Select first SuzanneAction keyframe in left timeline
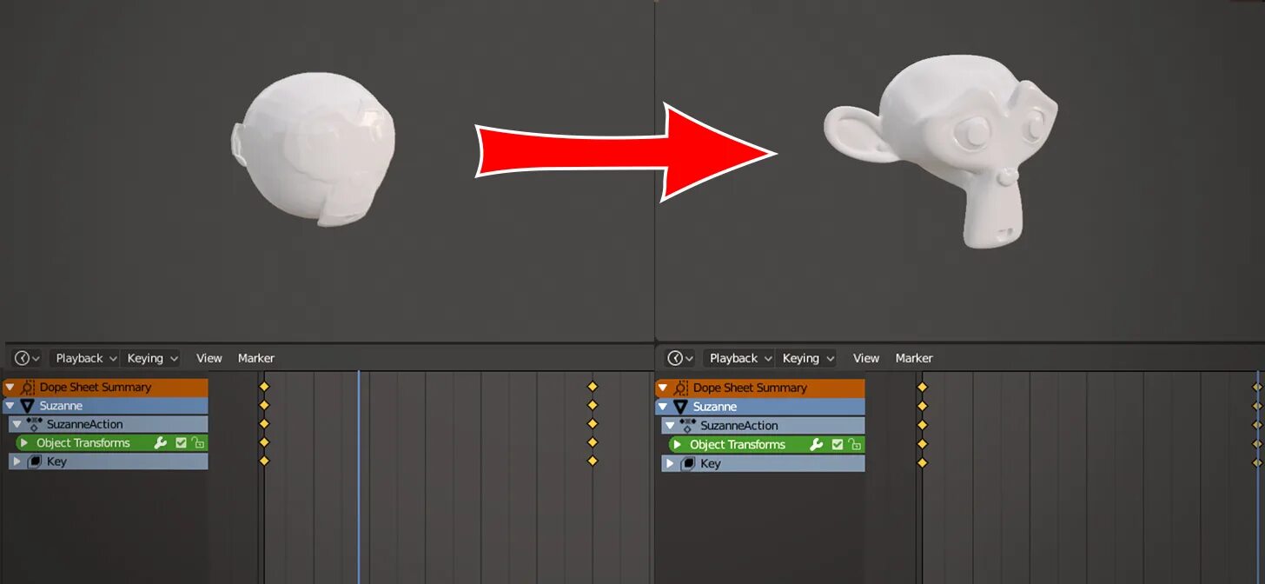This screenshot has height=584, width=1265. pos(264,424)
